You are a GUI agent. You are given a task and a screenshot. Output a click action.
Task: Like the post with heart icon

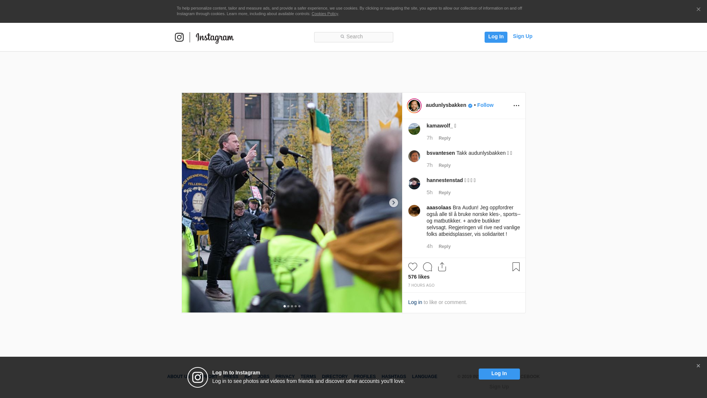(412, 267)
